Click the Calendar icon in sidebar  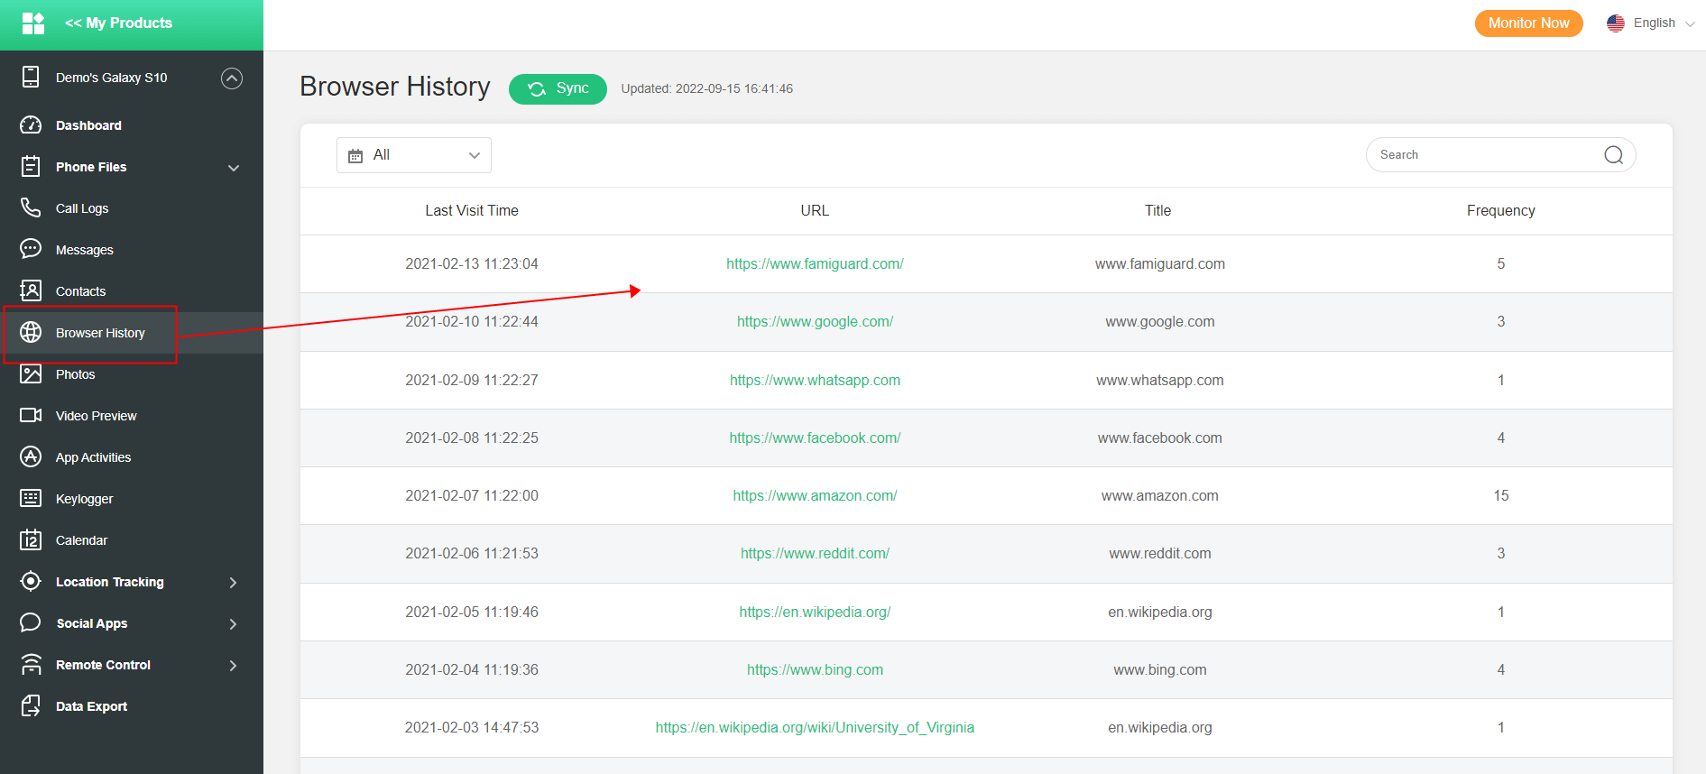pos(31,539)
